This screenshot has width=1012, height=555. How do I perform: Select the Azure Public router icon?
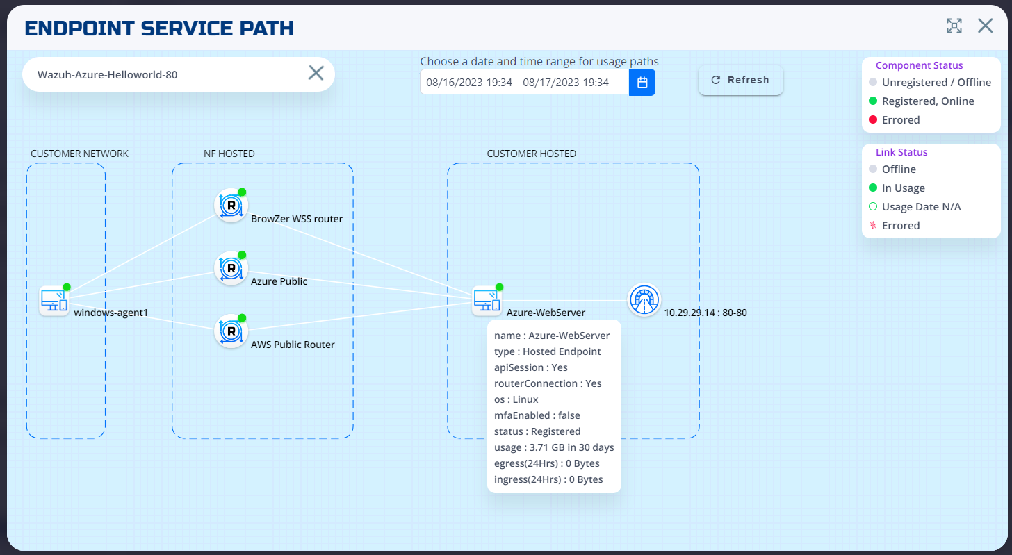point(231,267)
